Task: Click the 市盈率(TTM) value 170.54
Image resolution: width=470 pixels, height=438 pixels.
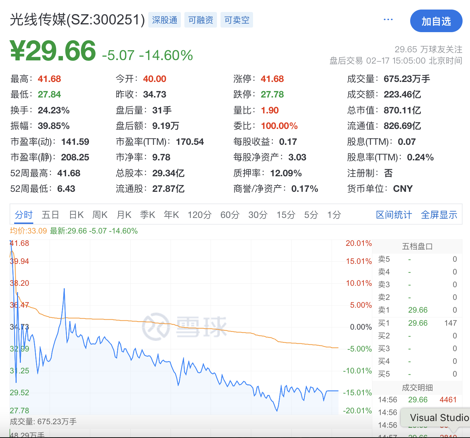Action: point(190,142)
